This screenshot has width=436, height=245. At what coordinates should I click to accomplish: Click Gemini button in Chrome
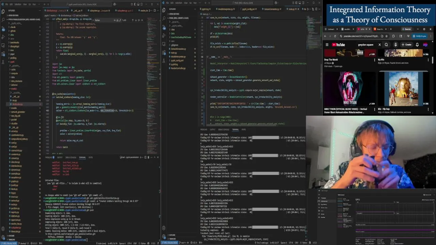point(406,29)
